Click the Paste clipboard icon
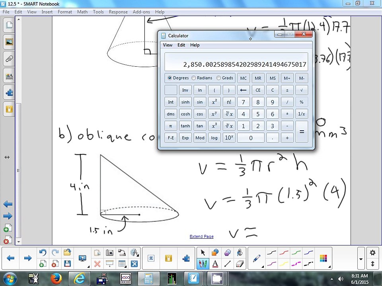Image resolution: width=382 pixels, height=286 pixels. click(97, 253)
